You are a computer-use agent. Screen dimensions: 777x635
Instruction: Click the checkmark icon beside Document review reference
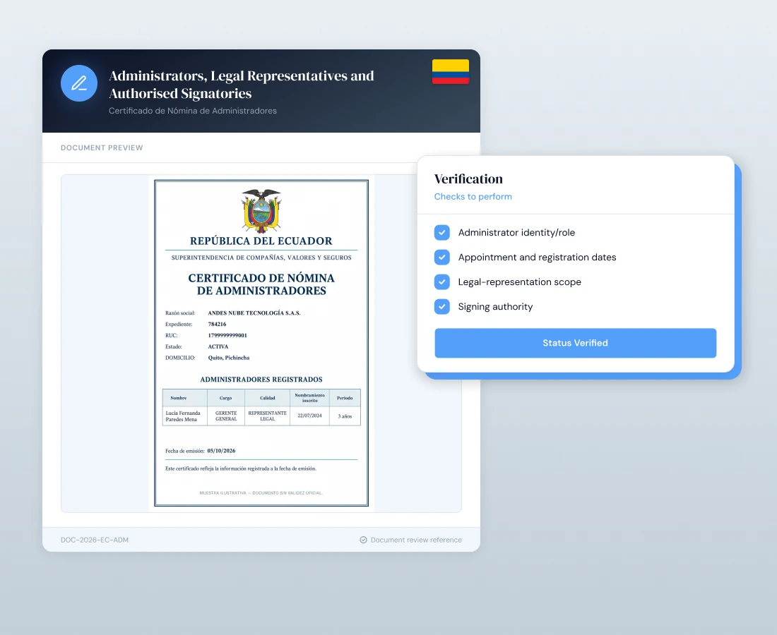point(363,540)
